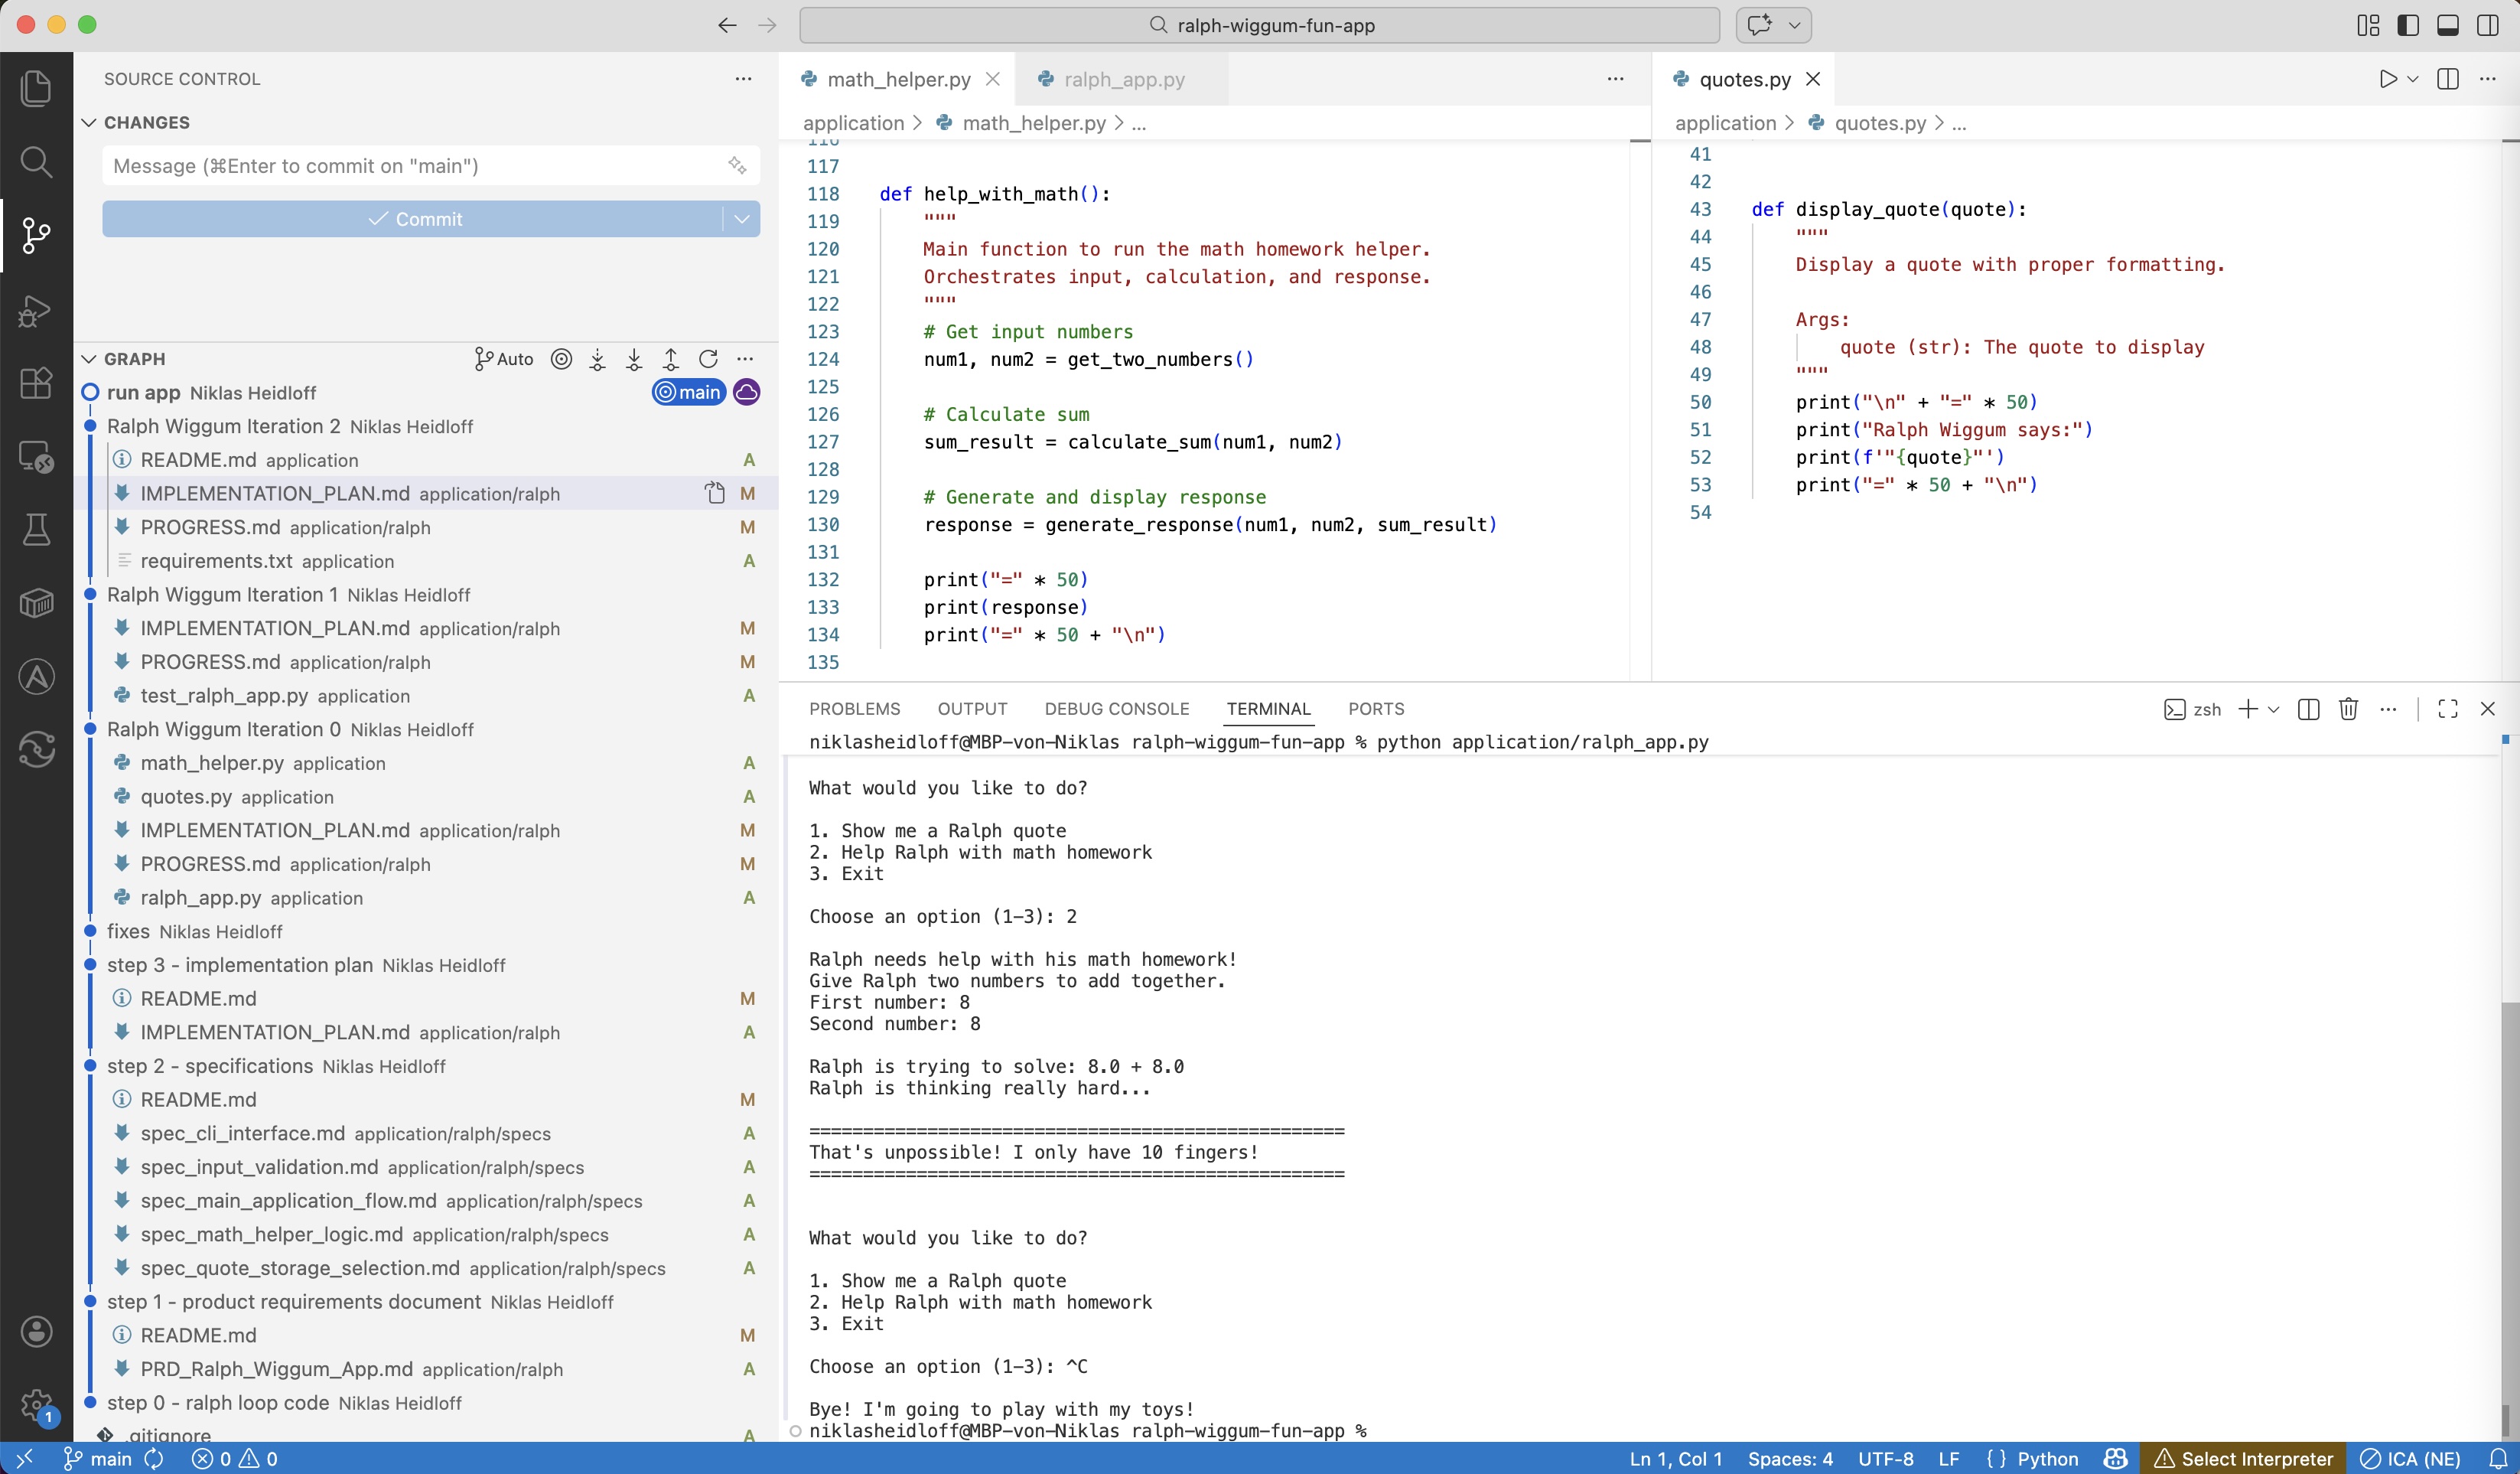Click the Run Python File play icon

coord(2387,79)
